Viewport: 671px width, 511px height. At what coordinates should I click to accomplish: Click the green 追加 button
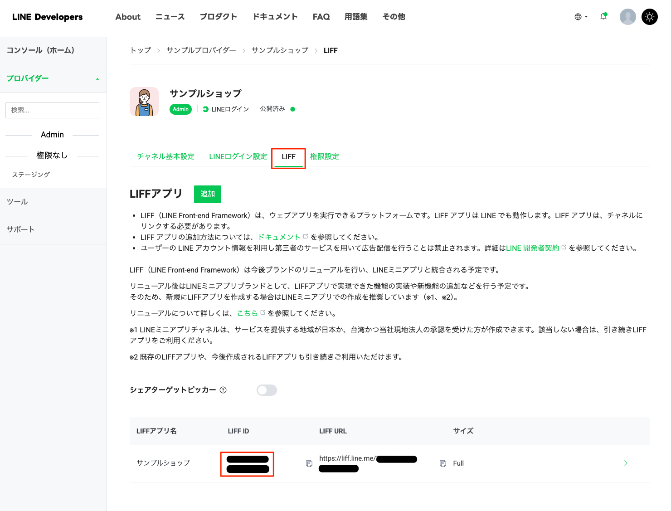click(x=208, y=194)
